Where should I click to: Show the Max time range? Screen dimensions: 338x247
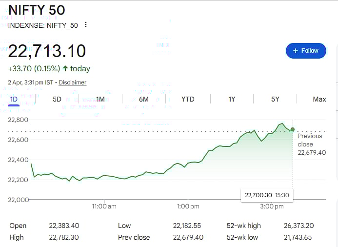click(319, 99)
